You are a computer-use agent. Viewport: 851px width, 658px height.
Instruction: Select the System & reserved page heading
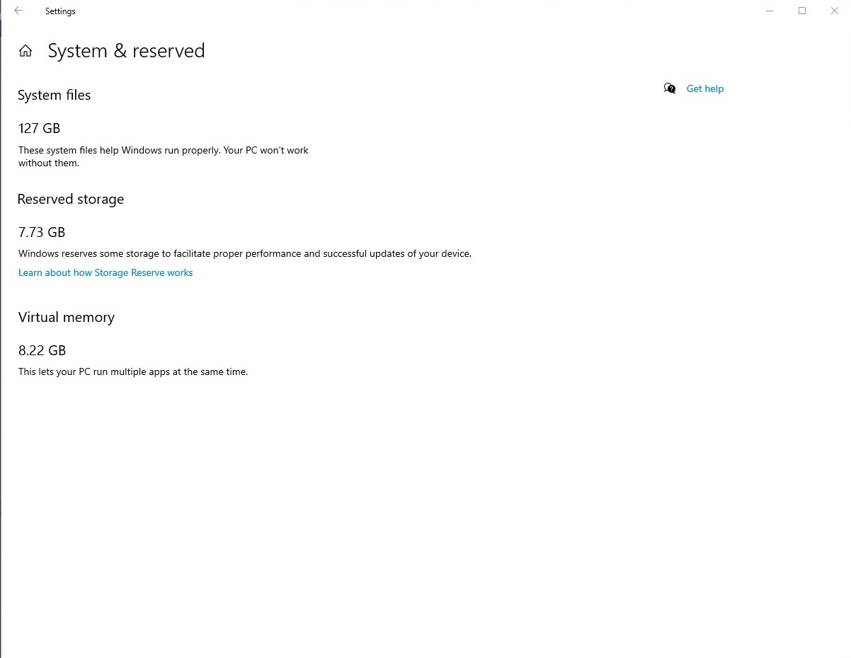point(126,51)
